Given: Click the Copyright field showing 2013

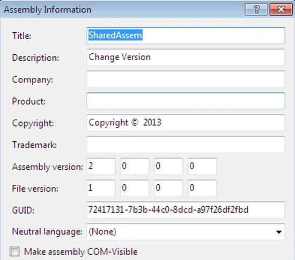Looking at the screenshot, I should 186,122.
